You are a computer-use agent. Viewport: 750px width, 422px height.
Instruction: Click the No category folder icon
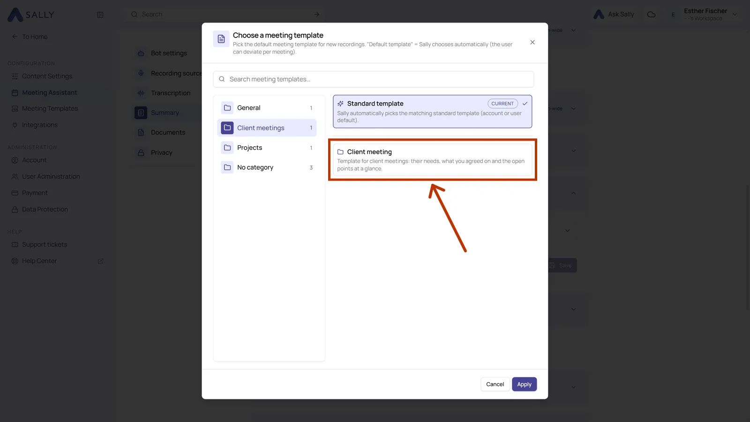(227, 167)
